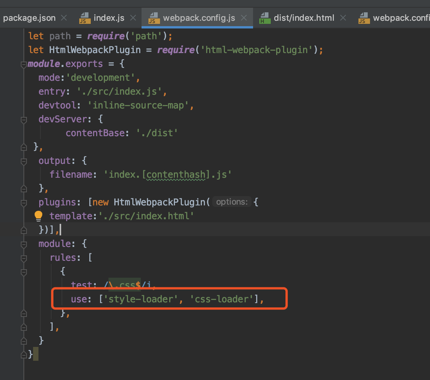
Task: Close the index.js tab
Action: pos(133,18)
